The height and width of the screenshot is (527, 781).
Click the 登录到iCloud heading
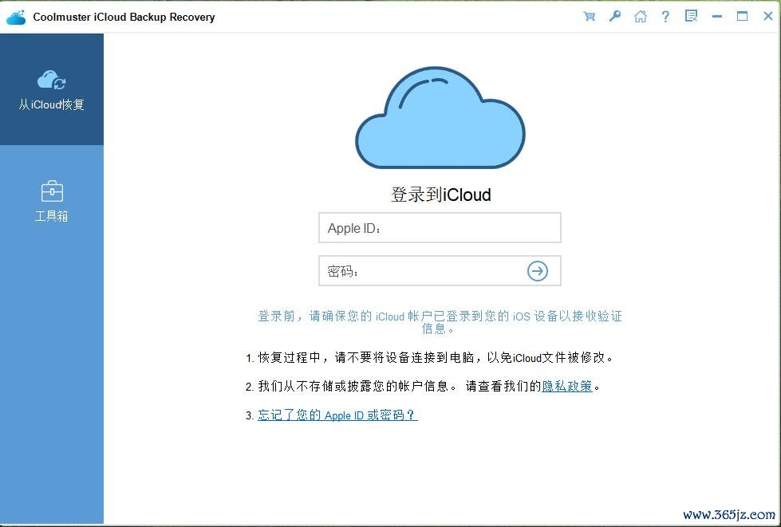(441, 195)
